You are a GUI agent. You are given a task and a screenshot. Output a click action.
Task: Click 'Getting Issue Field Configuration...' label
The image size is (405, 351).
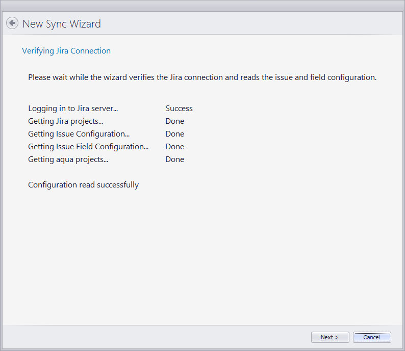(x=88, y=147)
